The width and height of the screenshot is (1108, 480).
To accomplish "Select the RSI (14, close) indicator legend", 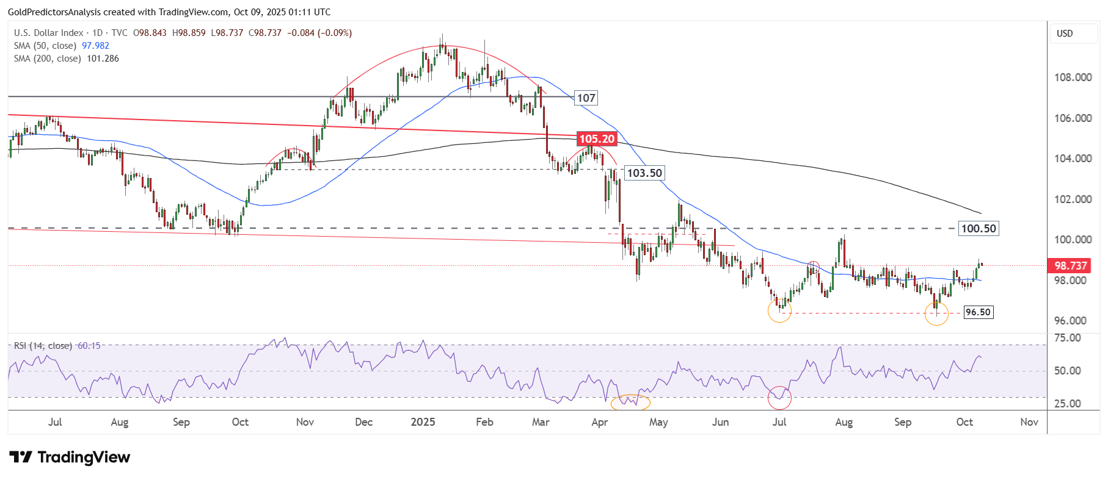I will point(43,346).
